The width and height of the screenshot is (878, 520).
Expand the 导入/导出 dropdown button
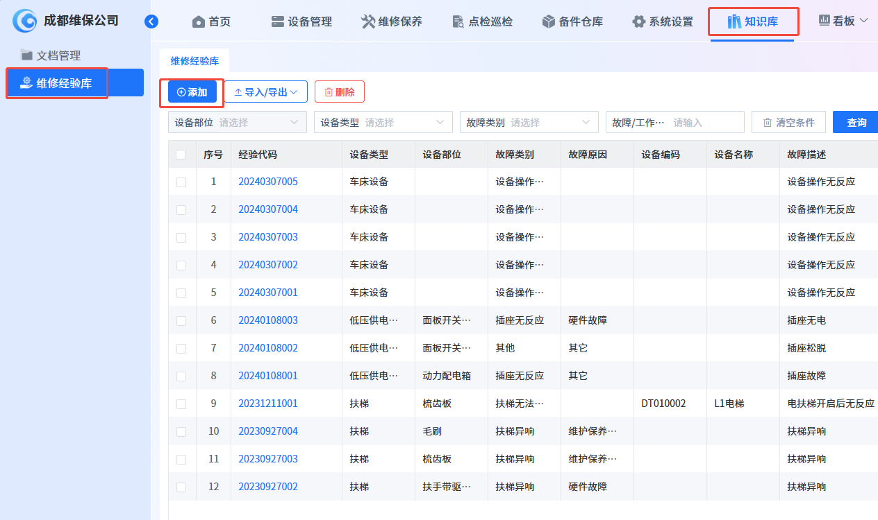point(265,92)
